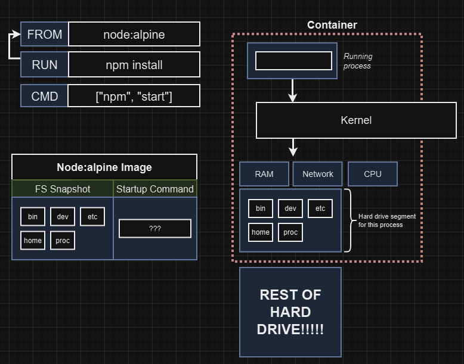
Task: Select the RUN instruction label box
Action: 44,64
